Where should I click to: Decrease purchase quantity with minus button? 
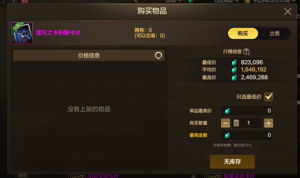225,123
